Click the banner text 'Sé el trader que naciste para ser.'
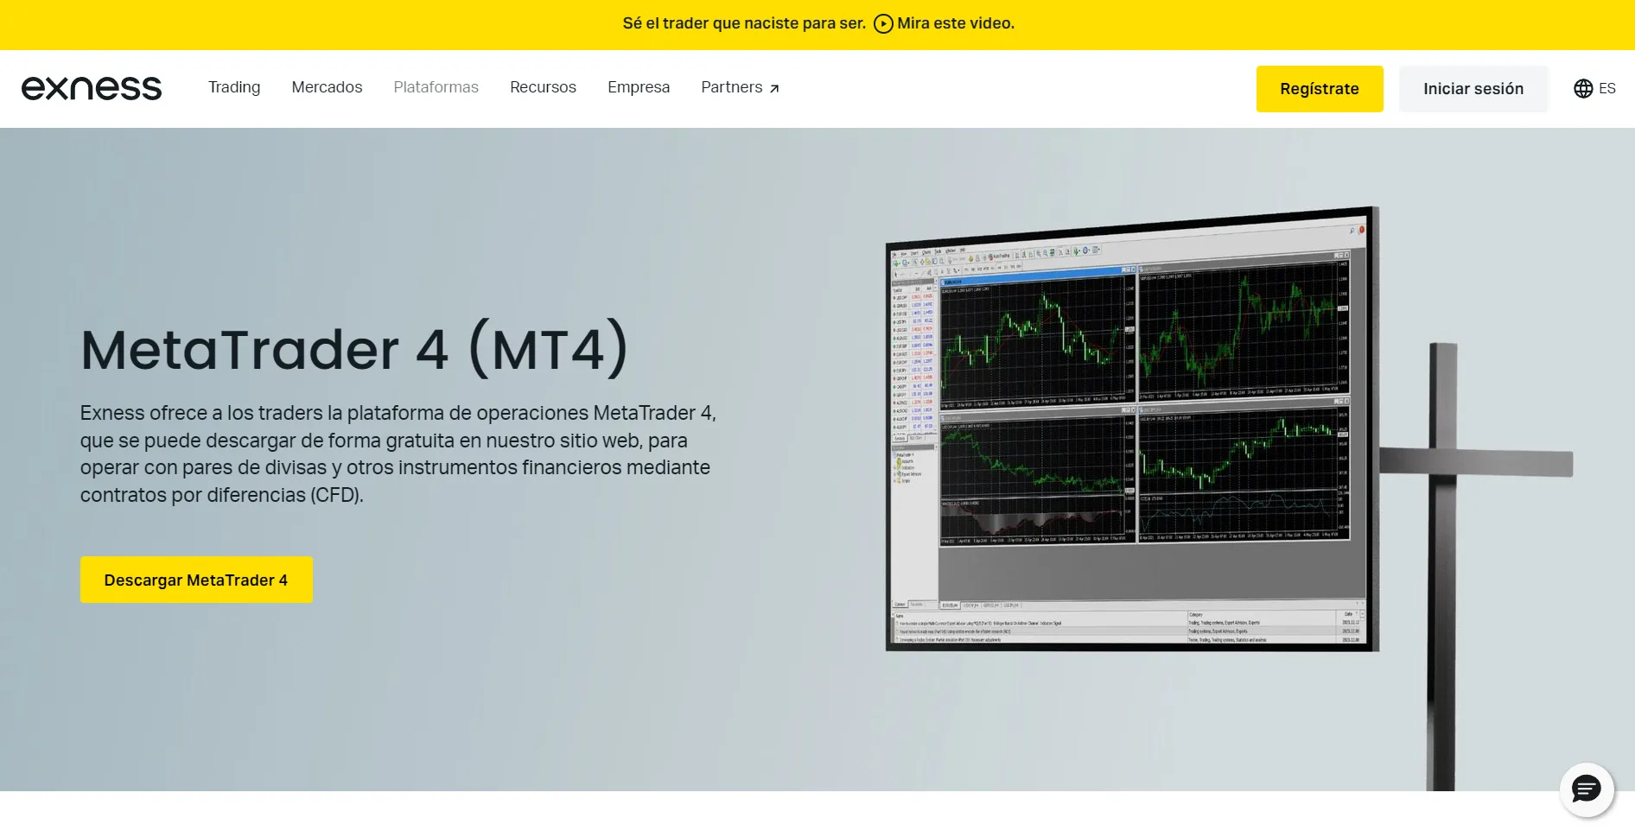Image resolution: width=1635 pixels, height=837 pixels. coord(744,23)
